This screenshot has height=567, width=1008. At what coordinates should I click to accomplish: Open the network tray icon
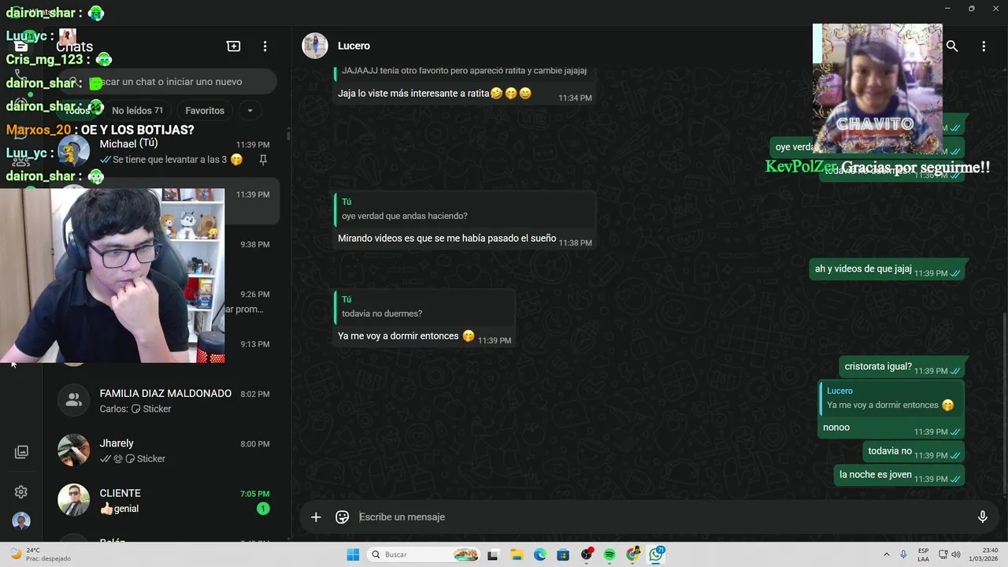(x=943, y=554)
